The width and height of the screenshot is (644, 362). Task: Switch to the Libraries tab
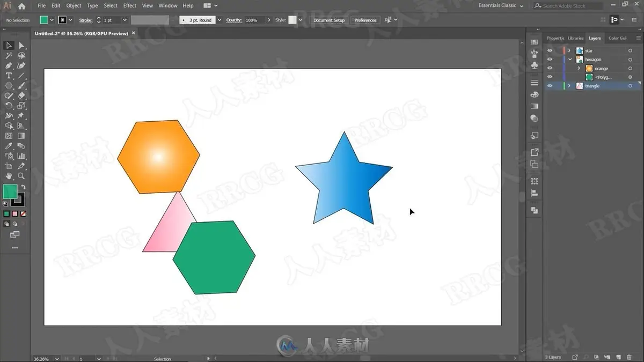(x=575, y=38)
